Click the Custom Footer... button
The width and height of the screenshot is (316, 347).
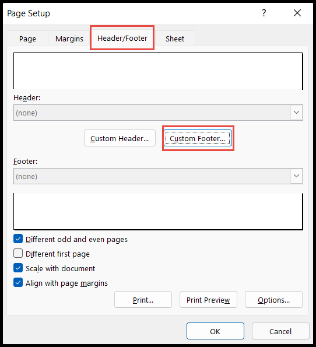pos(198,138)
